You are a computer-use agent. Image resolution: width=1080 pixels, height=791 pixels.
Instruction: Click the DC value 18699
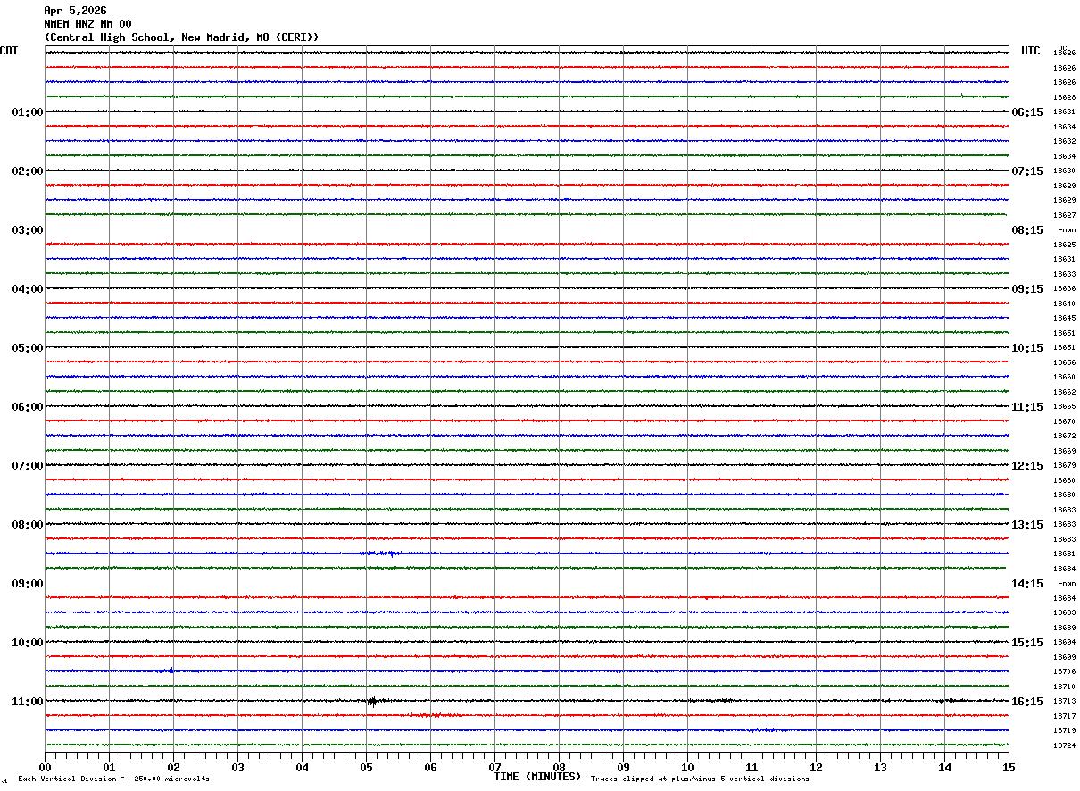(x=1065, y=657)
